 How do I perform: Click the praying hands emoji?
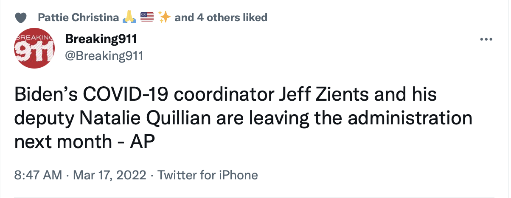129,17
